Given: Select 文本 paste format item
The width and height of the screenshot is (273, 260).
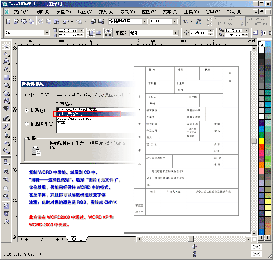Looking at the screenshot, I should click(x=61, y=123).
